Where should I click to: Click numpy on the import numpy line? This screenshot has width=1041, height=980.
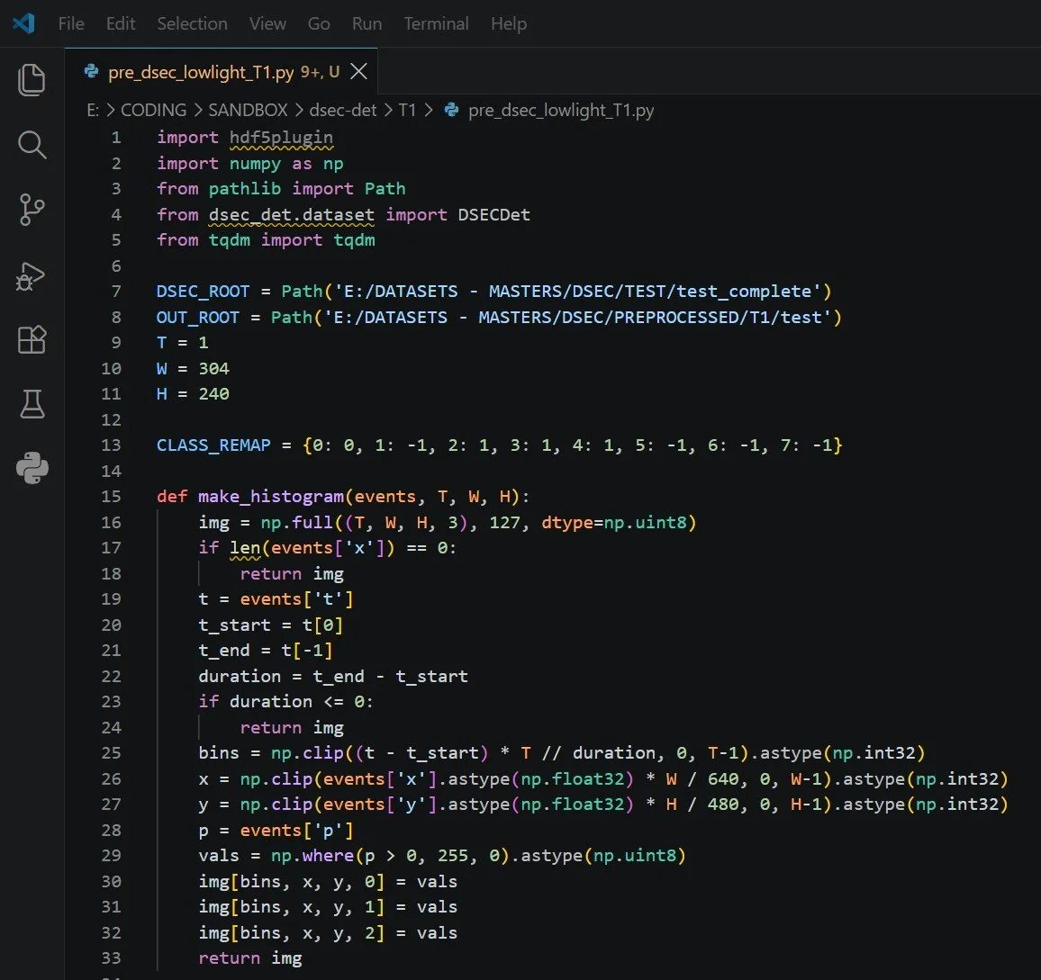pyautogui.click(x=255, y=163)
